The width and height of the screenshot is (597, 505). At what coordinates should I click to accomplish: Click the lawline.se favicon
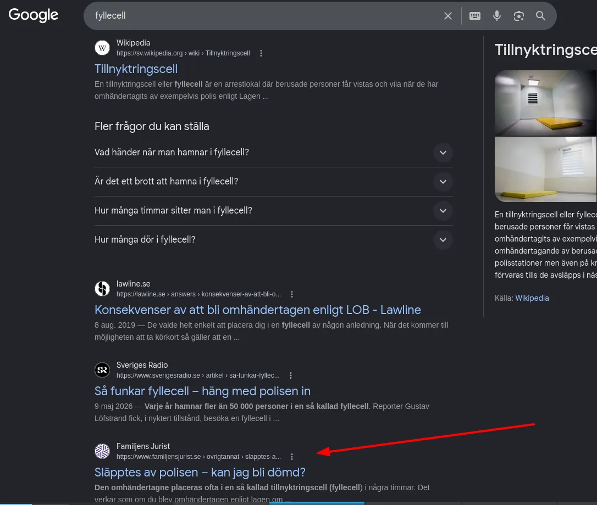pyautogui.click(x=102, y=289)
